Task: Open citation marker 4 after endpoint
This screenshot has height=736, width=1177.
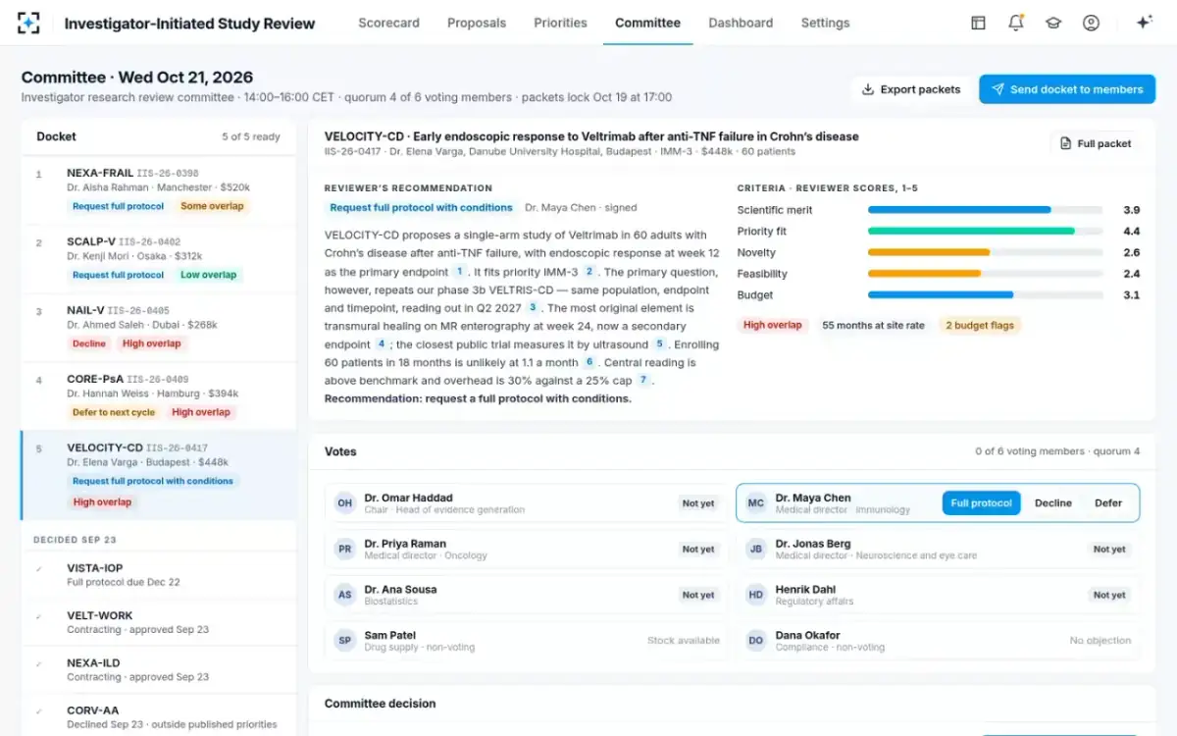Action: [382, 344]
